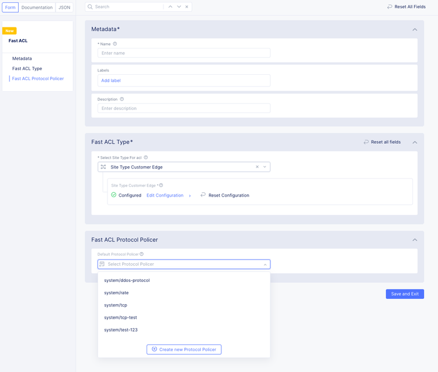Switch to the Documentation tab

(37, 8)
